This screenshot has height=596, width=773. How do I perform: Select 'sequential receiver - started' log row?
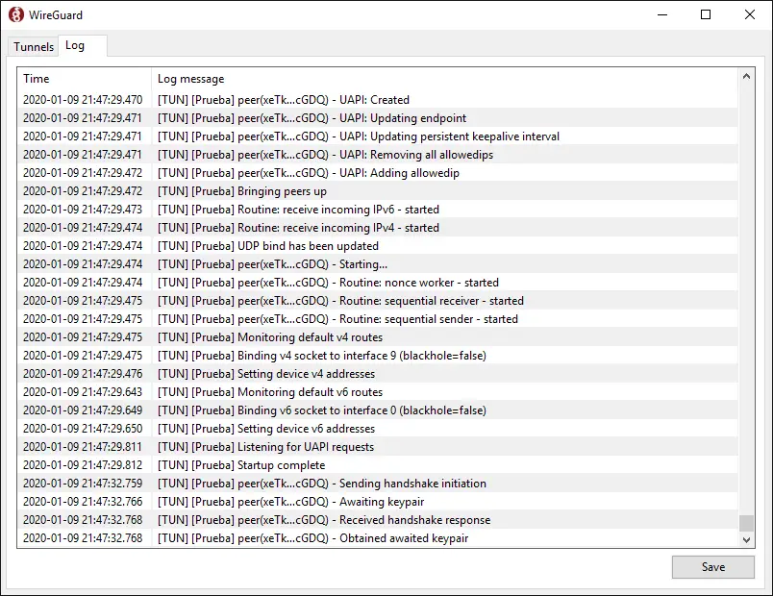(x=378, y=300)
